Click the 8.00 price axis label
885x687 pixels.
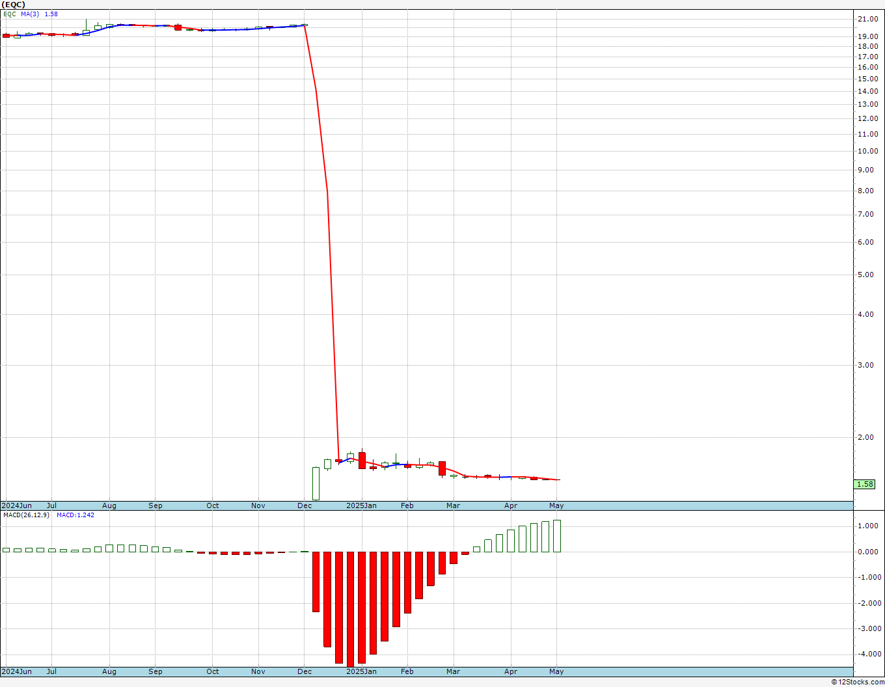click(x=865, y=191)
